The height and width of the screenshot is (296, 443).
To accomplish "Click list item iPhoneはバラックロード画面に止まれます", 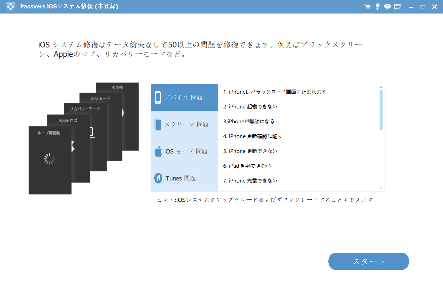I will point(275,92).
